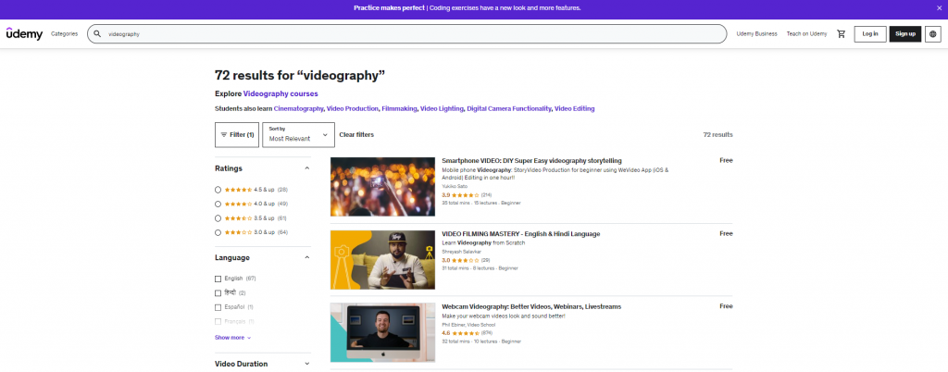The image size is (948, 372).
Task: Expand the Video Duration section
Action: 307,364
